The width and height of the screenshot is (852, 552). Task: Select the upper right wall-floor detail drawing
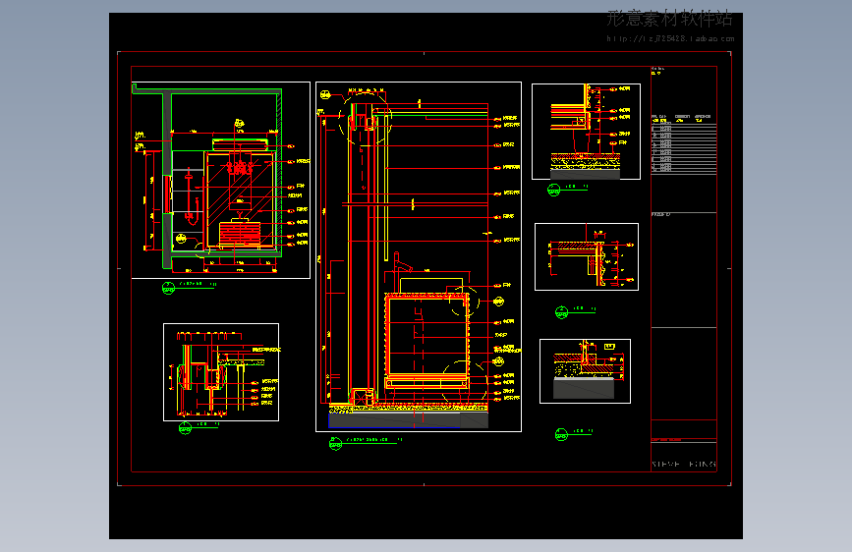click(x=586, y=132)
